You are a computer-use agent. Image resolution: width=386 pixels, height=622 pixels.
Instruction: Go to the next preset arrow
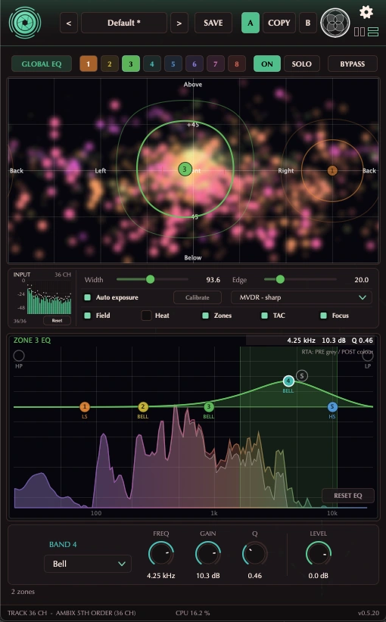(179, 23)
